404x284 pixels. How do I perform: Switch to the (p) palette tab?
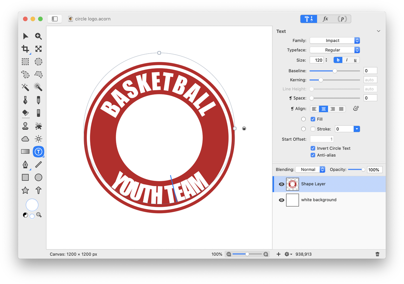click(x=342, y=19)
